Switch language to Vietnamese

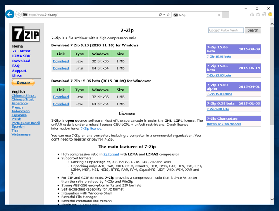tap(21, 134)
